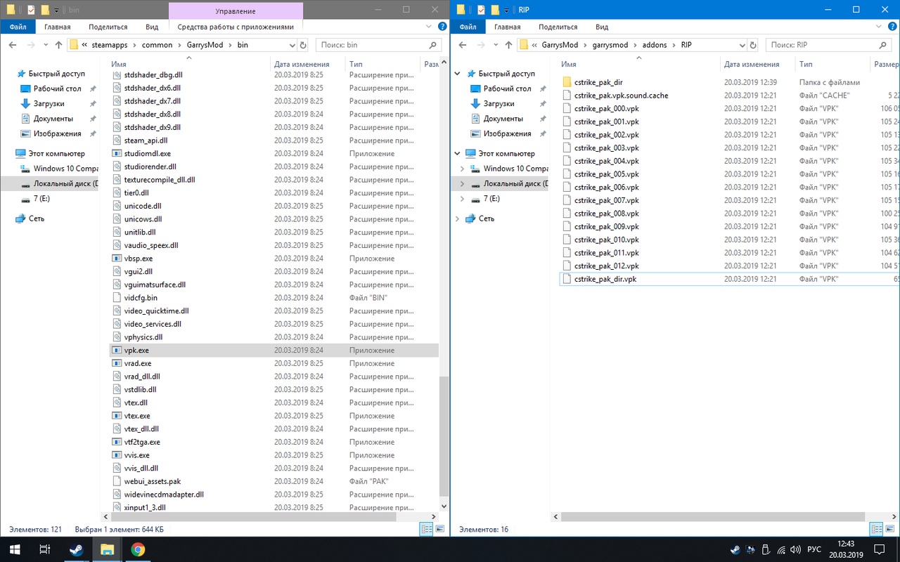Viewport: 900px width, 562px height.
Task: Go to the common breadcrumb in bin window
Action: (x=156, y=45)
